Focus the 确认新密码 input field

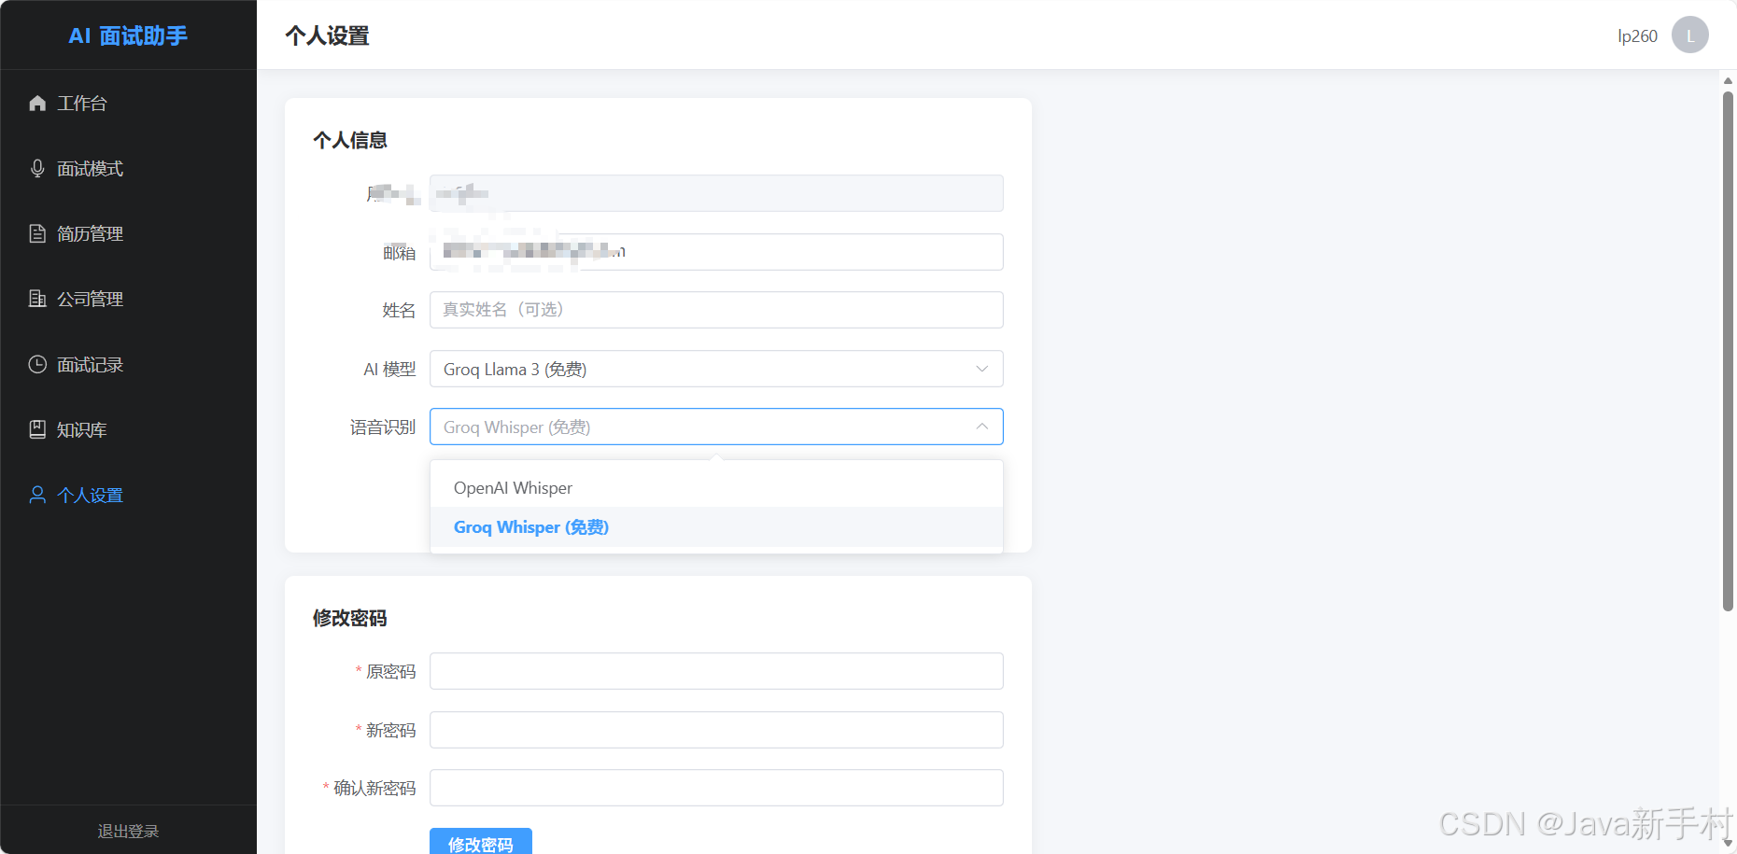tap(716, 788)
